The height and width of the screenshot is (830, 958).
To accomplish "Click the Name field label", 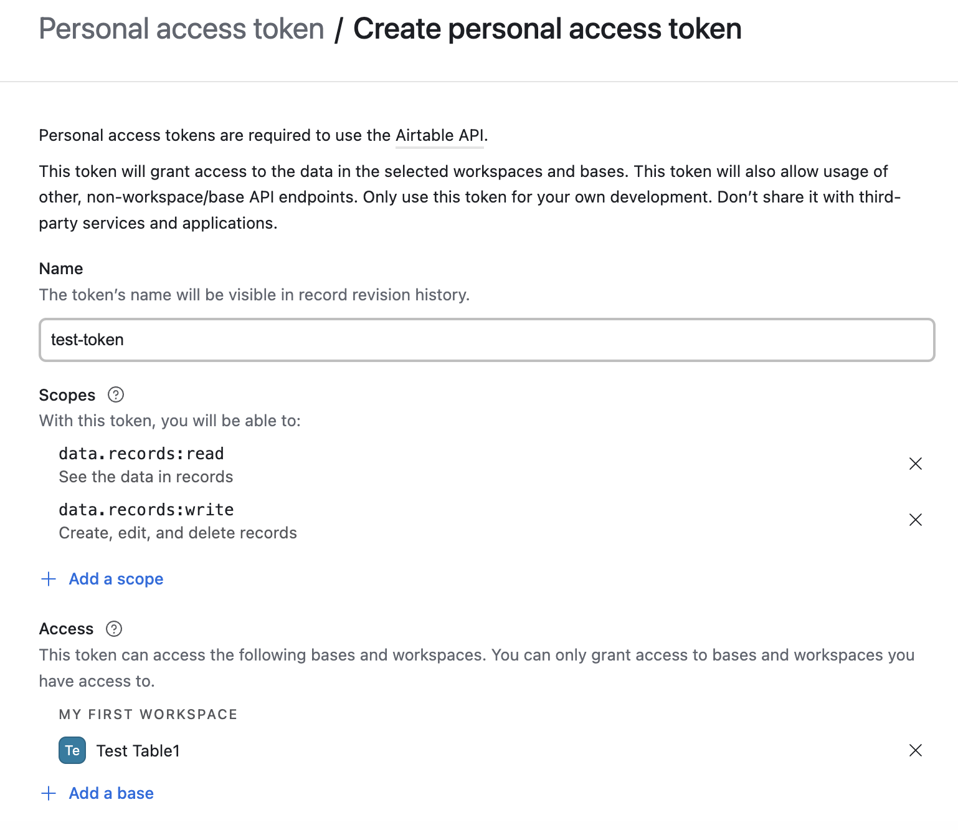I will click(61, 269).
